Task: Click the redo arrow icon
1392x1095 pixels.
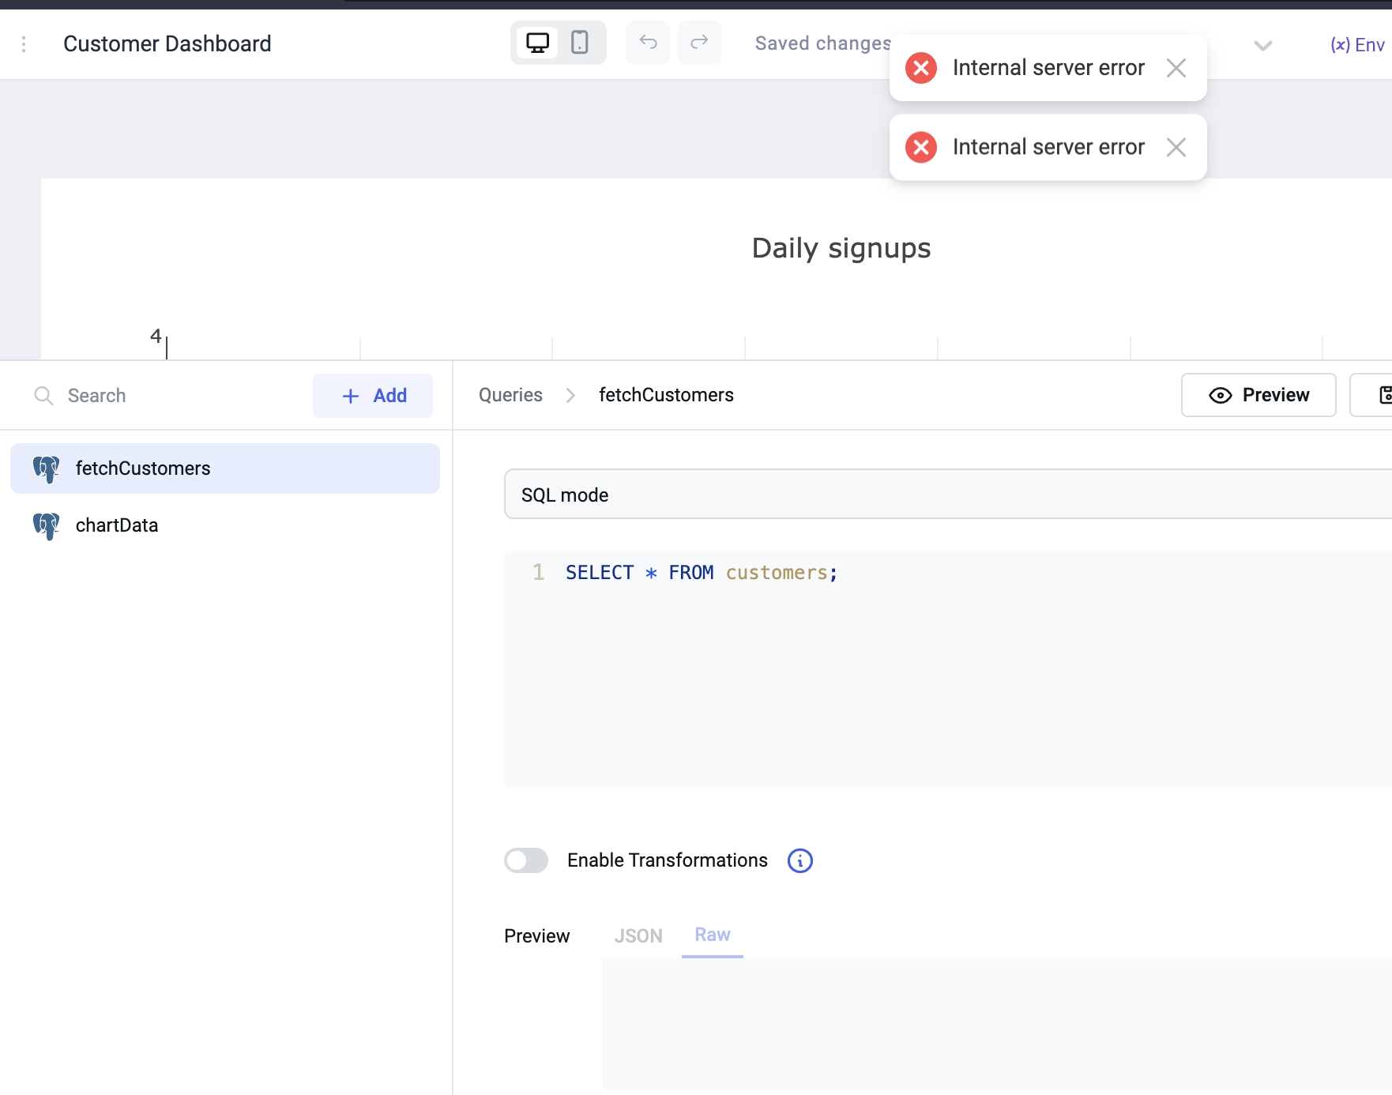Action: [x=699, y=43]
